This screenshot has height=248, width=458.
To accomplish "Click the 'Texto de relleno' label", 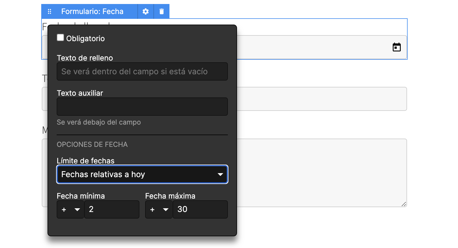I will 85,58.
